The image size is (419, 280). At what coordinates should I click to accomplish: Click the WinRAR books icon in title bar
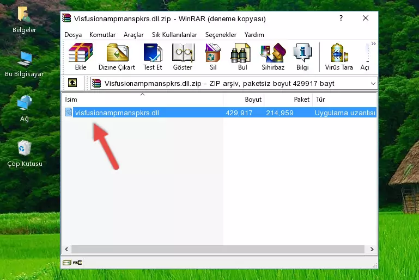coord(66,18)
